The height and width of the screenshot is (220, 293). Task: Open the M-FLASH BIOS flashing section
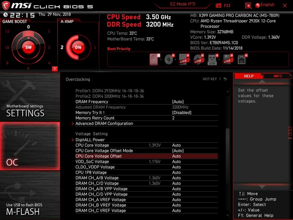coord(30,195)
